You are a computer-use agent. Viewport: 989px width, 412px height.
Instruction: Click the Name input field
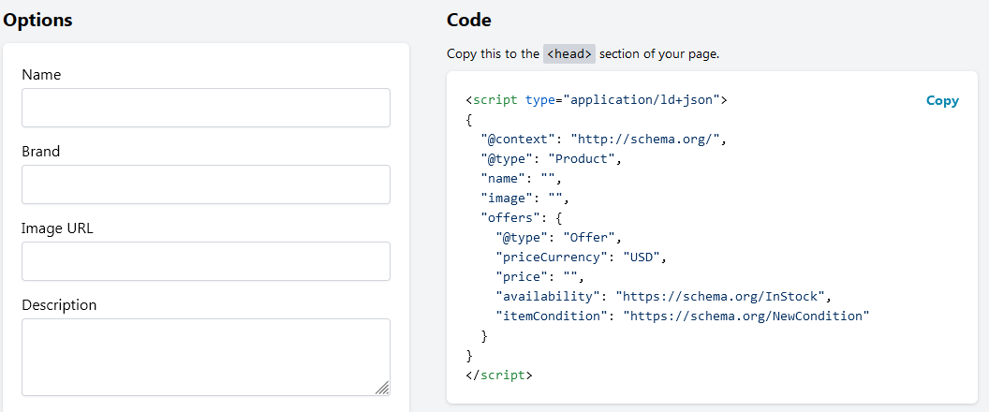(x=206, y=108)
